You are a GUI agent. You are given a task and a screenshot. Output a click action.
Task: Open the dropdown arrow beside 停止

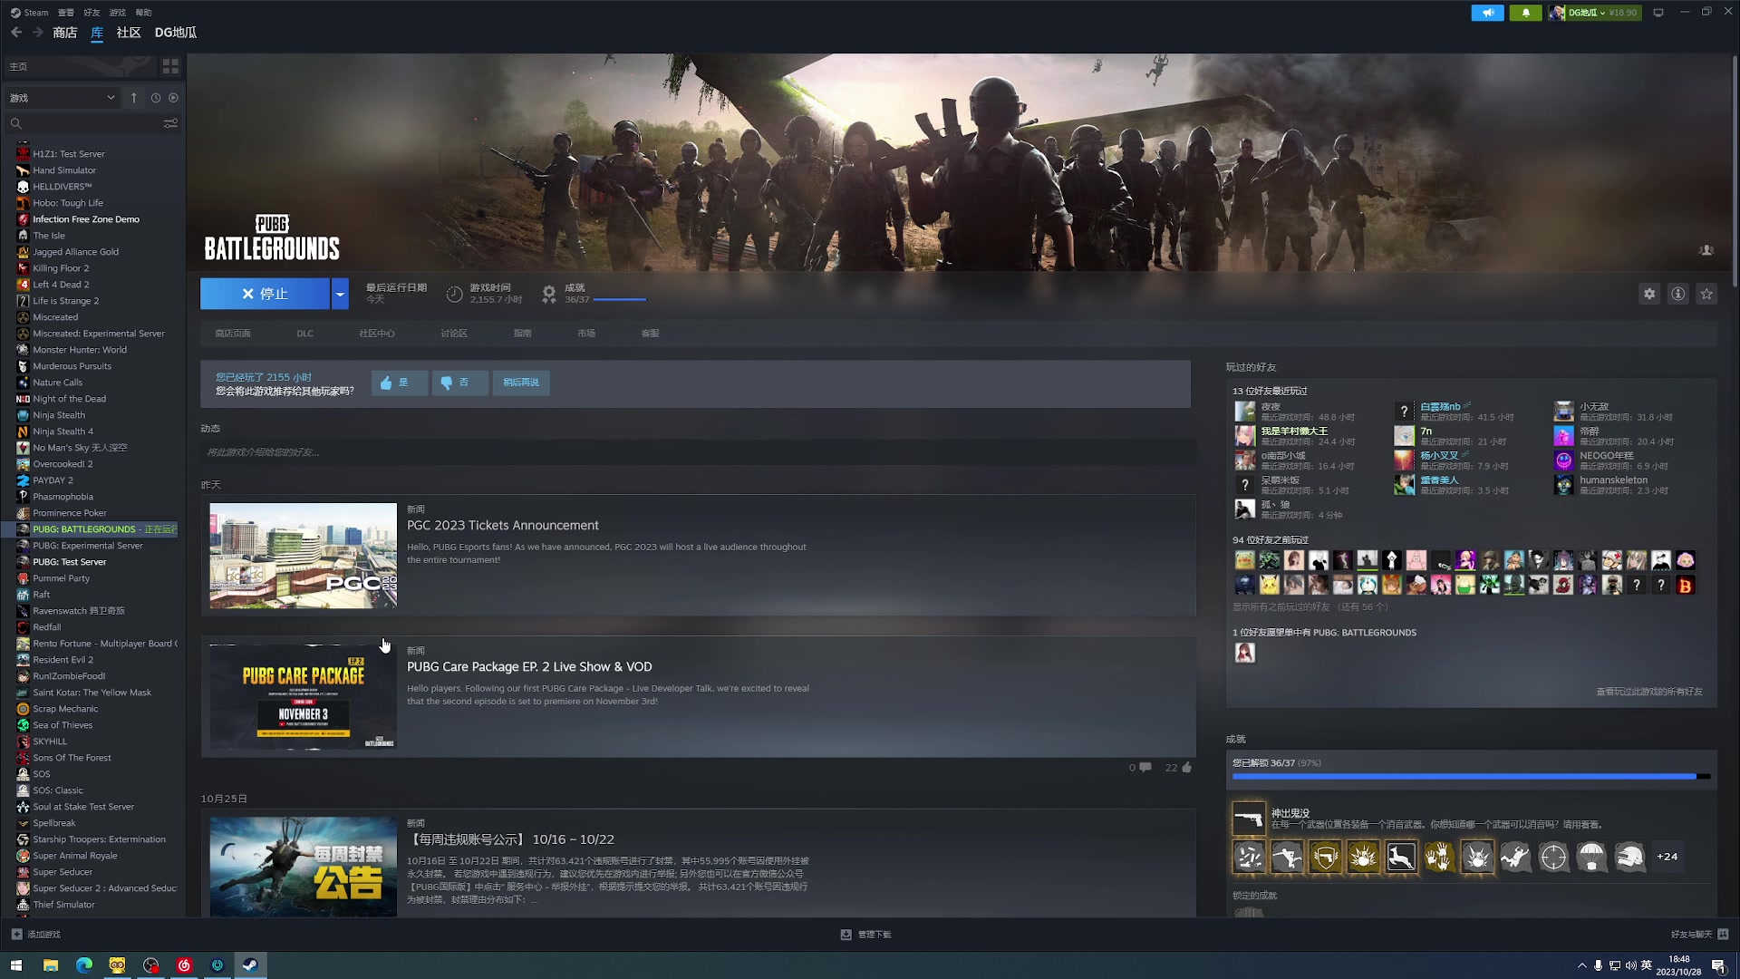pyautogui.click(x=340, y=294)
